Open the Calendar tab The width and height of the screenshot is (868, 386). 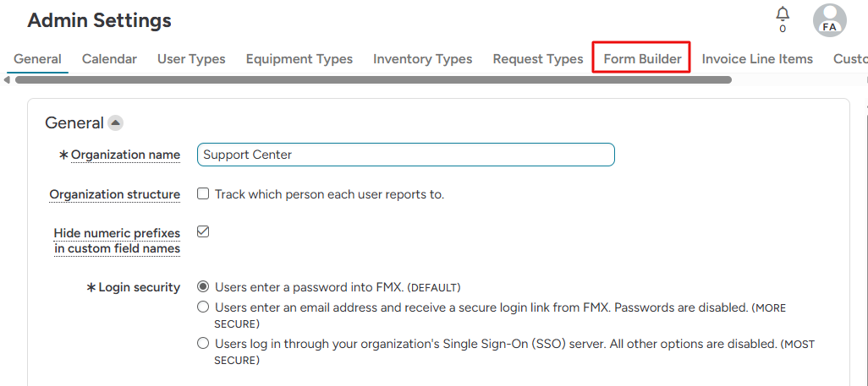click(109, 59)
